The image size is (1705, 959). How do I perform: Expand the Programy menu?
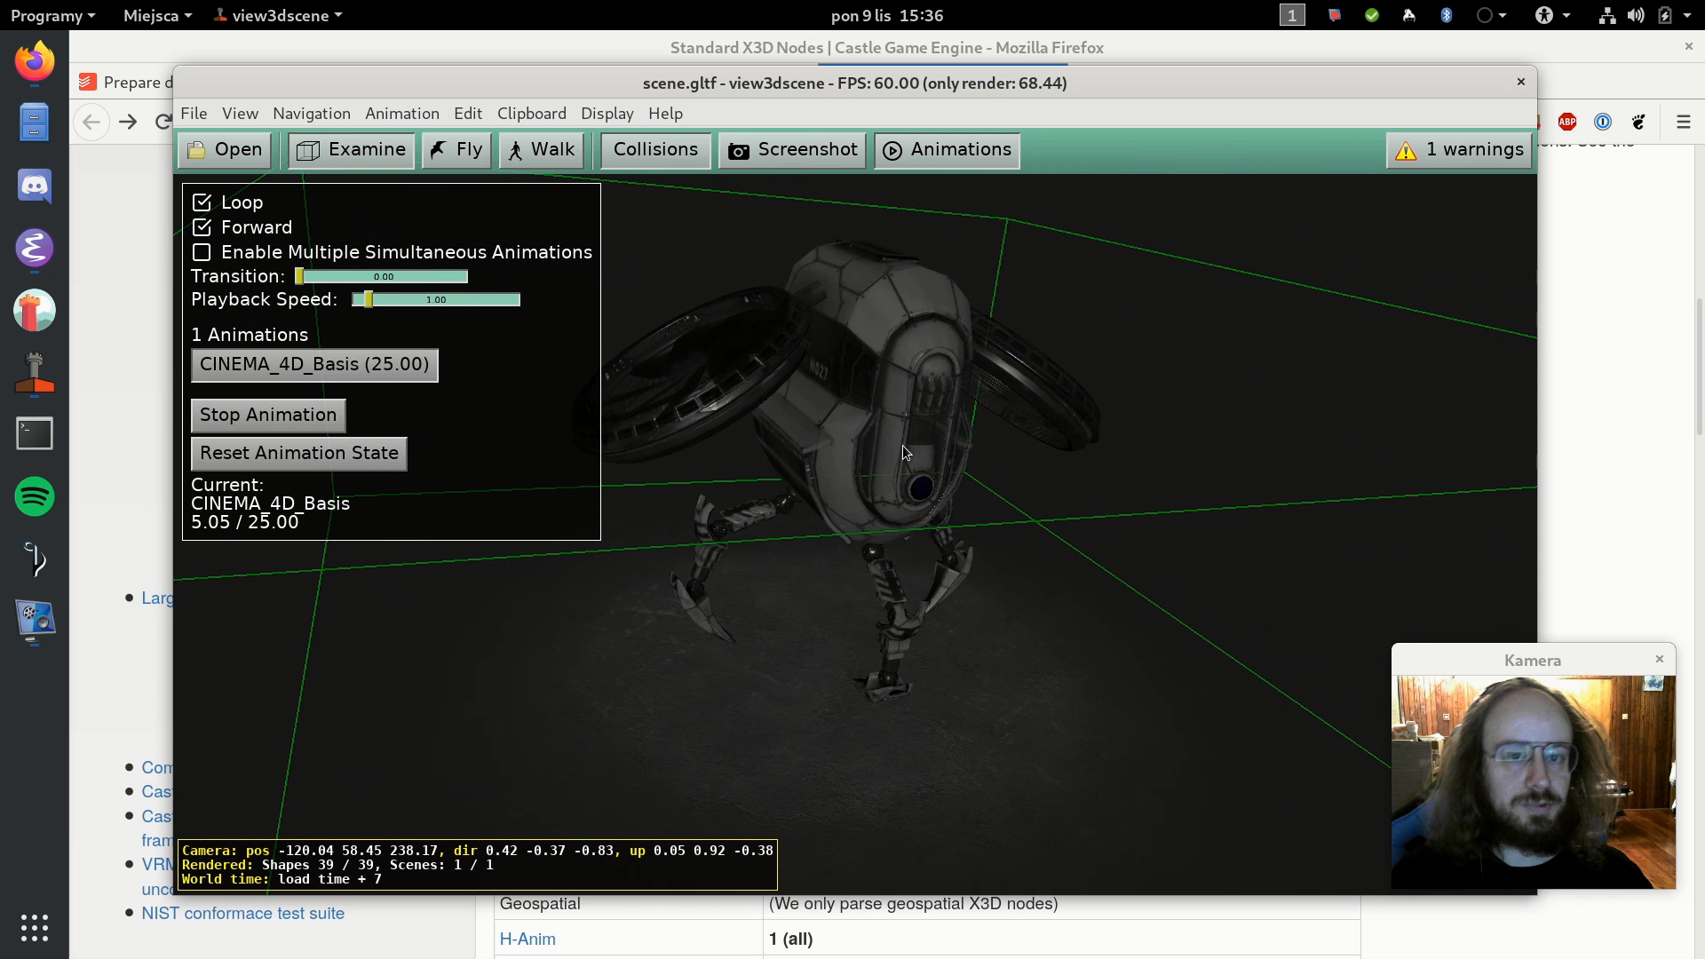pos(46,15)
